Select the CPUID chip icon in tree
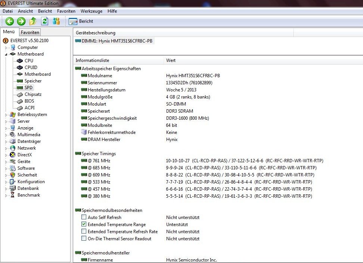363x263 pixels. 20,68
